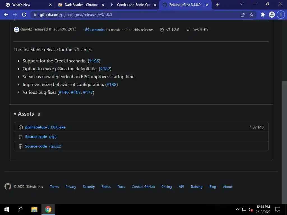Open commit 9e52bf0 link
The height and width of the screenshot is (215, 287).
(200, 30)
